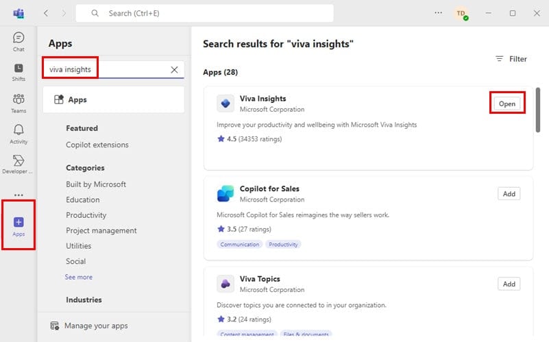This screenshot has width=549, height=342.
Task: Click the Manage your apps icon
Action: (55, 326)
